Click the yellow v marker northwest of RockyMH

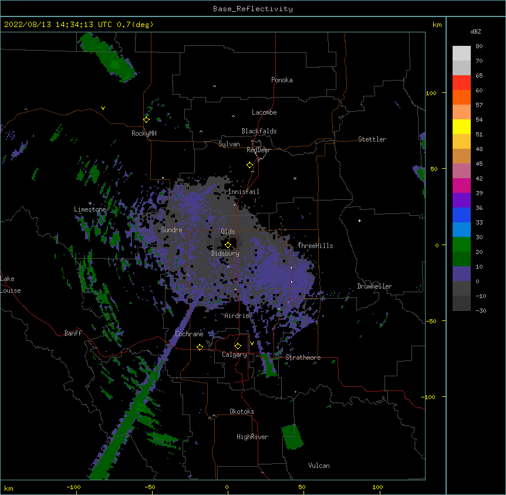click(x=103, y=108)
